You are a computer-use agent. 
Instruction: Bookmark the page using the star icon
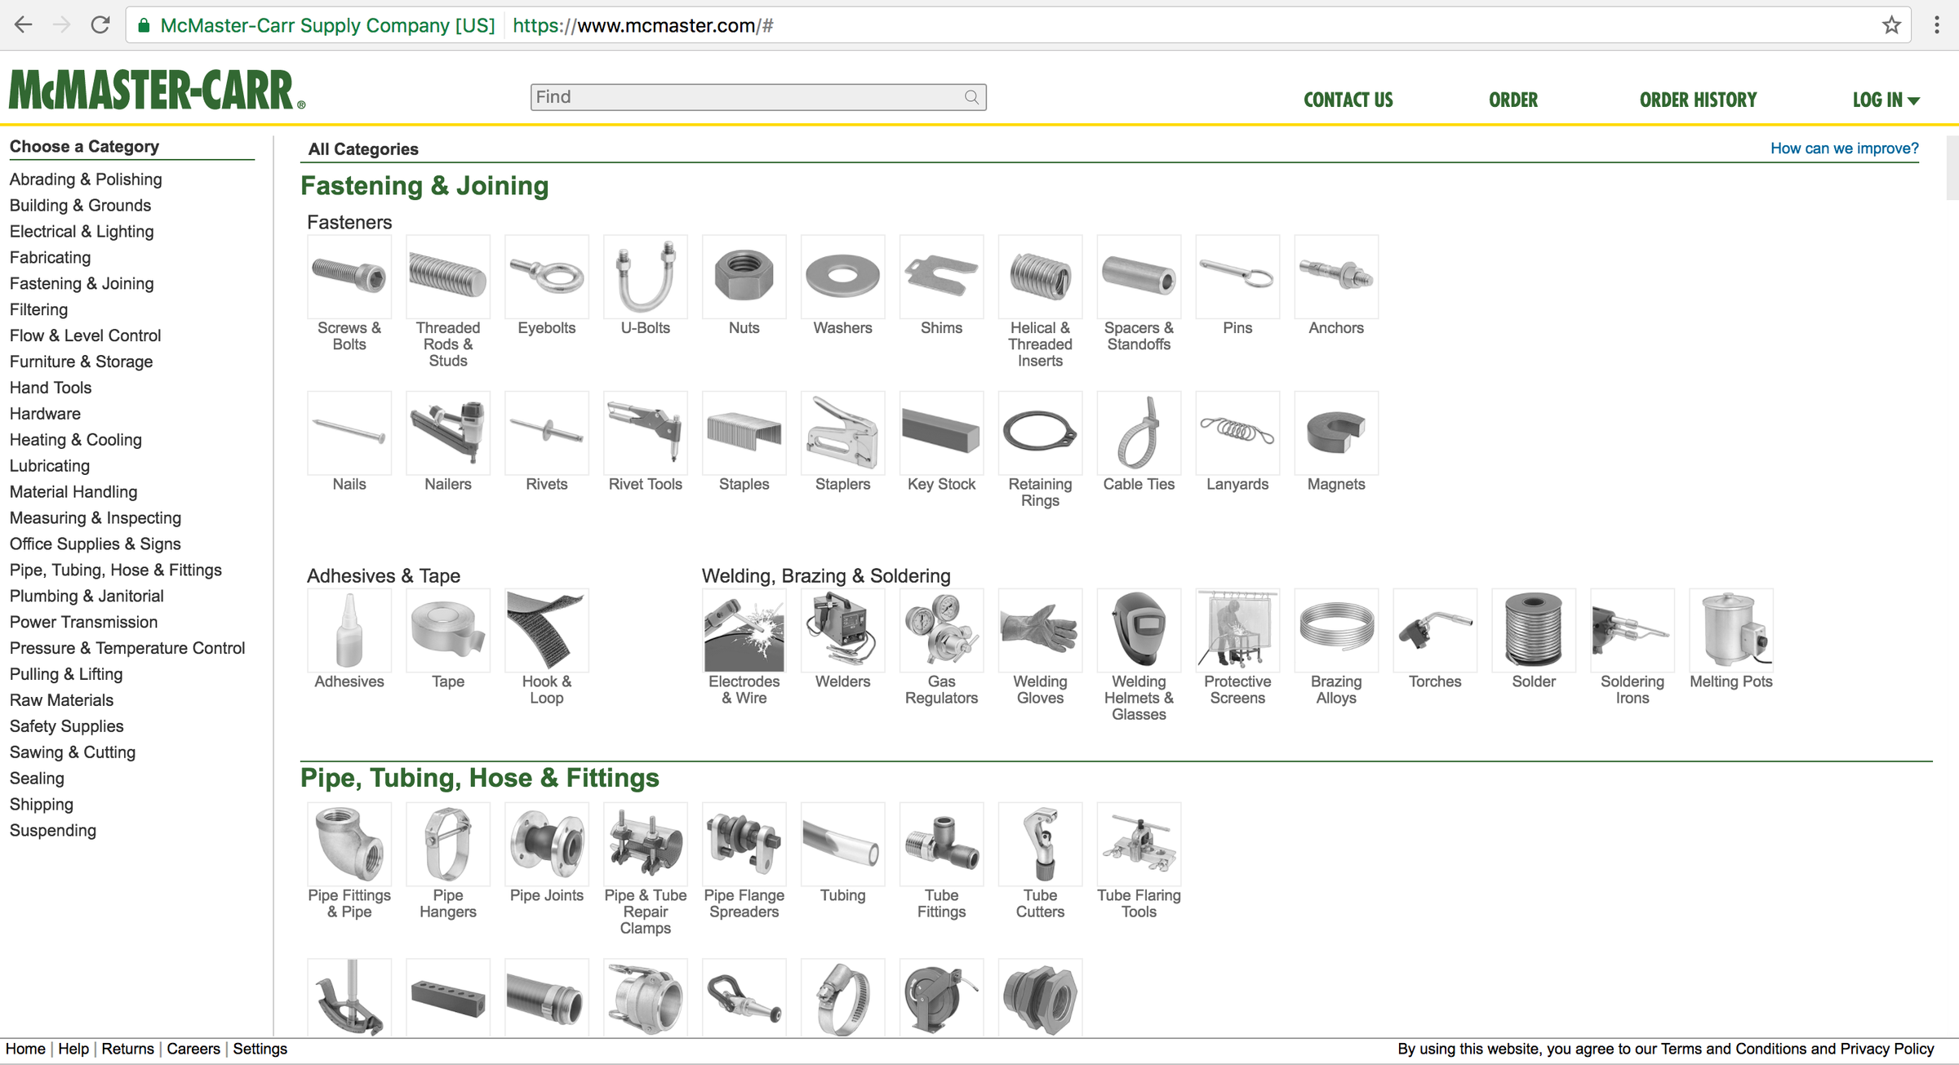1891,24
